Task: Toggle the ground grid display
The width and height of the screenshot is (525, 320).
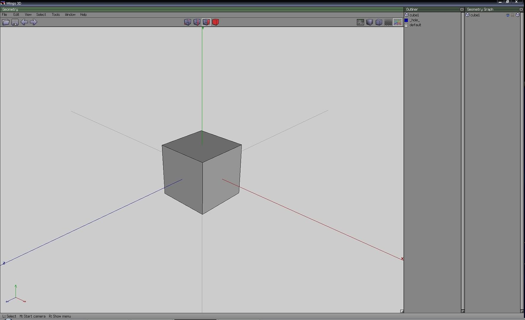Action: [388, 22]
